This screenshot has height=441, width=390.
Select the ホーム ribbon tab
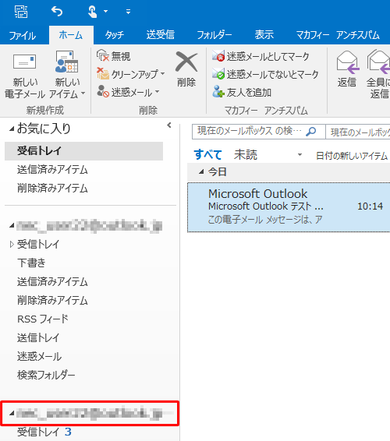71,35
